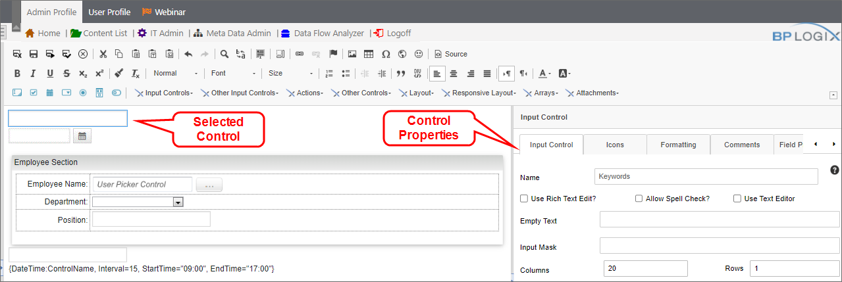Open the Font dropdown

233,74
